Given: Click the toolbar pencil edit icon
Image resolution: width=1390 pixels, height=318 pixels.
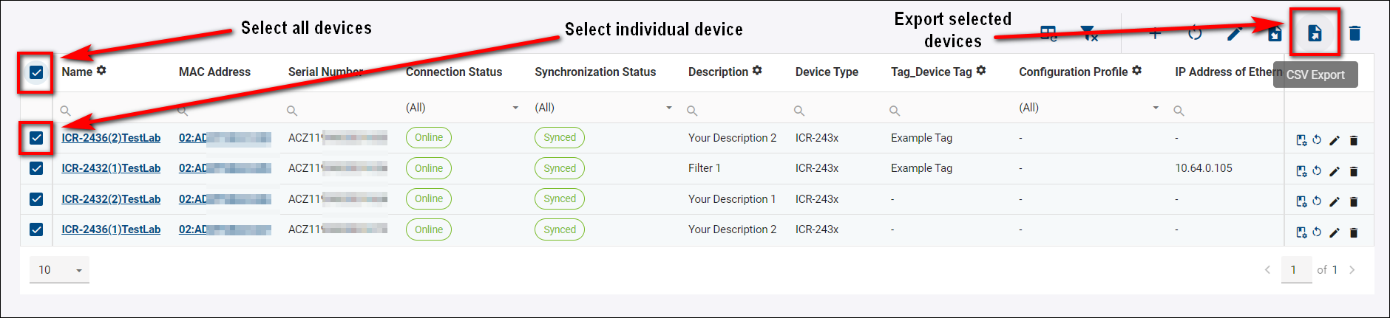Looking at the screenshot, I should (1234, 33).
